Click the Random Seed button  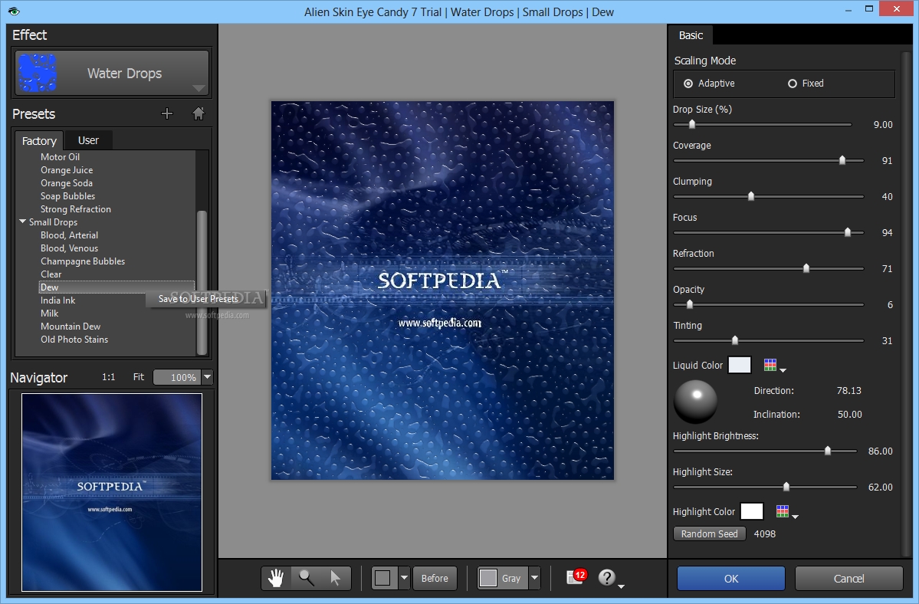[709, 533]
